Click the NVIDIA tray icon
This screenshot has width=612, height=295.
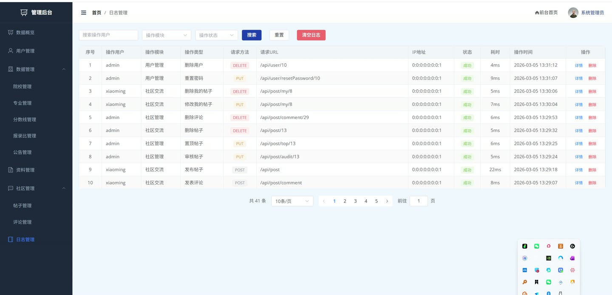click(x=549, y=258)
